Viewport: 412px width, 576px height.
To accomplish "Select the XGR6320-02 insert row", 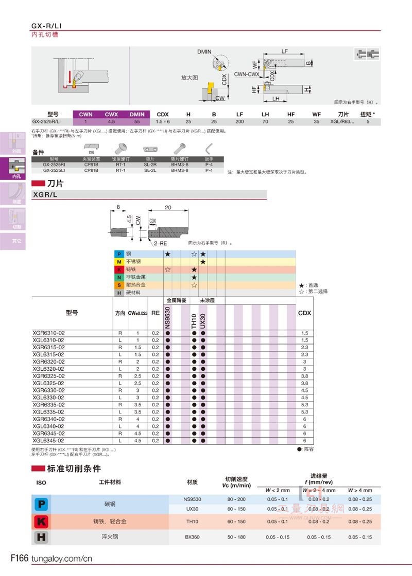I will click(173, 362).
